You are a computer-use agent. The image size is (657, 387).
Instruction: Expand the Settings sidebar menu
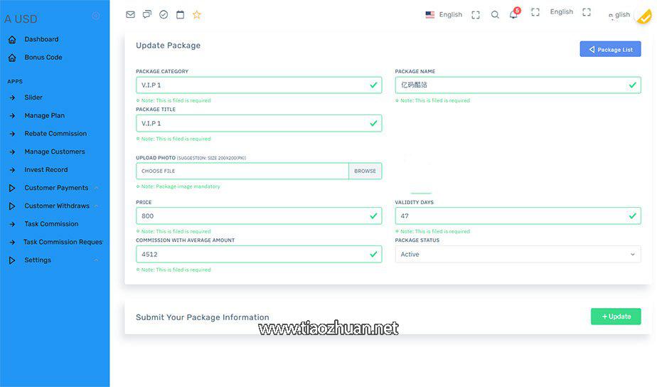coord(38,260)
